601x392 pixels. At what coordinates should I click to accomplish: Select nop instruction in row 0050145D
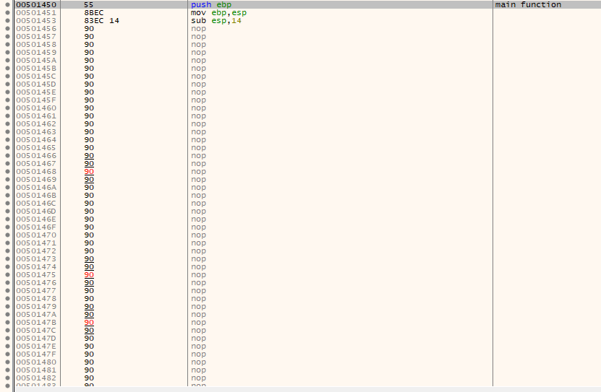[199, 84]
